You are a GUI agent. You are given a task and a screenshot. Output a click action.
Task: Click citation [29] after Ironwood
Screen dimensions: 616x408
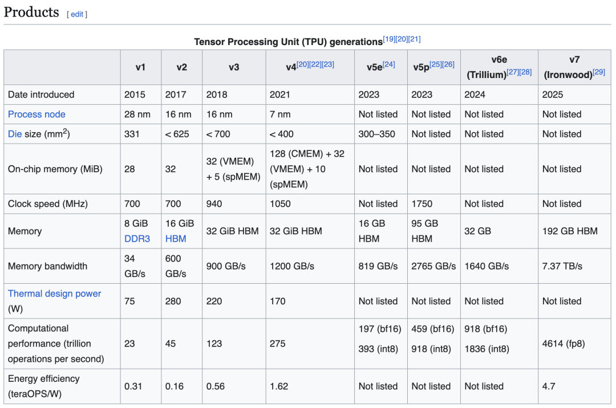(599, 72)
